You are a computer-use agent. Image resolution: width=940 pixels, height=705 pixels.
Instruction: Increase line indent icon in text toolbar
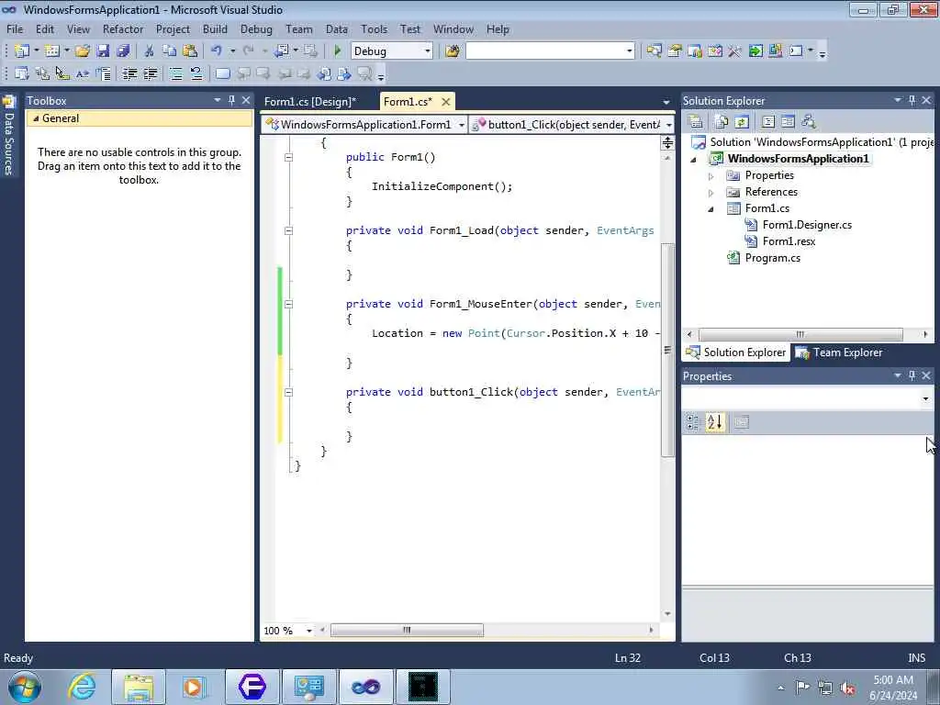[151, 73]
